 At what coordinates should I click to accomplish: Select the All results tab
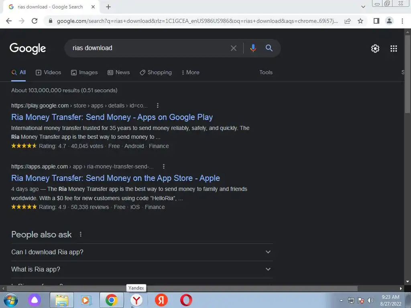18,73
